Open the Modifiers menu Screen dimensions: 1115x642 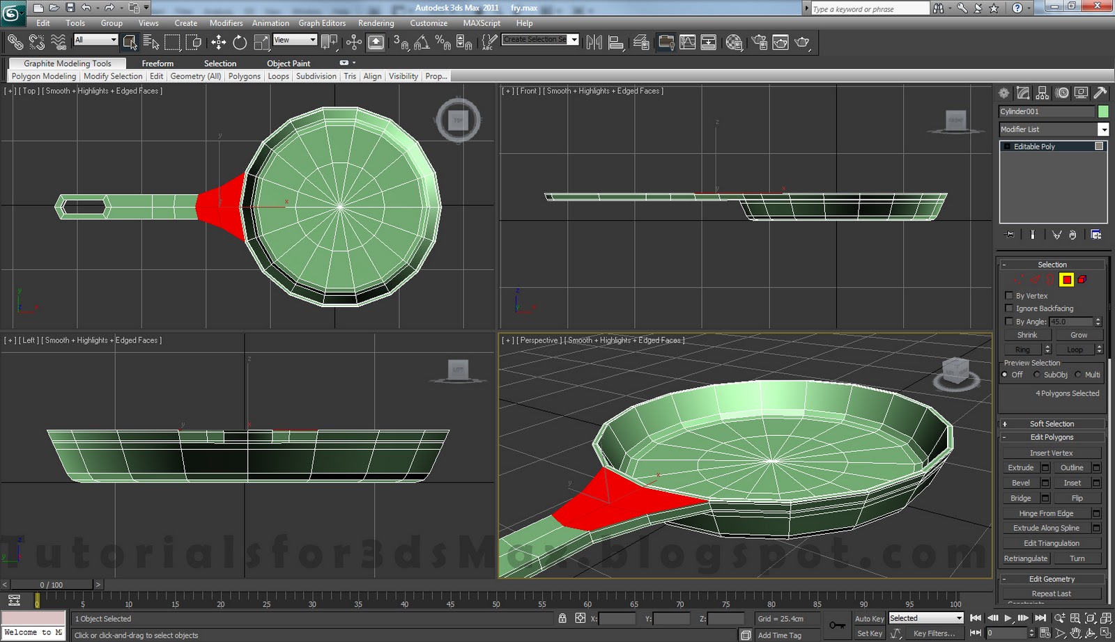226,23
